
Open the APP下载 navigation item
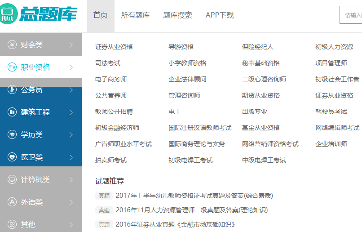[220, 15]
